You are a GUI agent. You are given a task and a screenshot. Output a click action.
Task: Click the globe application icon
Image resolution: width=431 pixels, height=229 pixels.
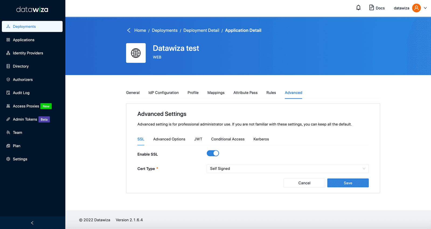coord(136,53)
